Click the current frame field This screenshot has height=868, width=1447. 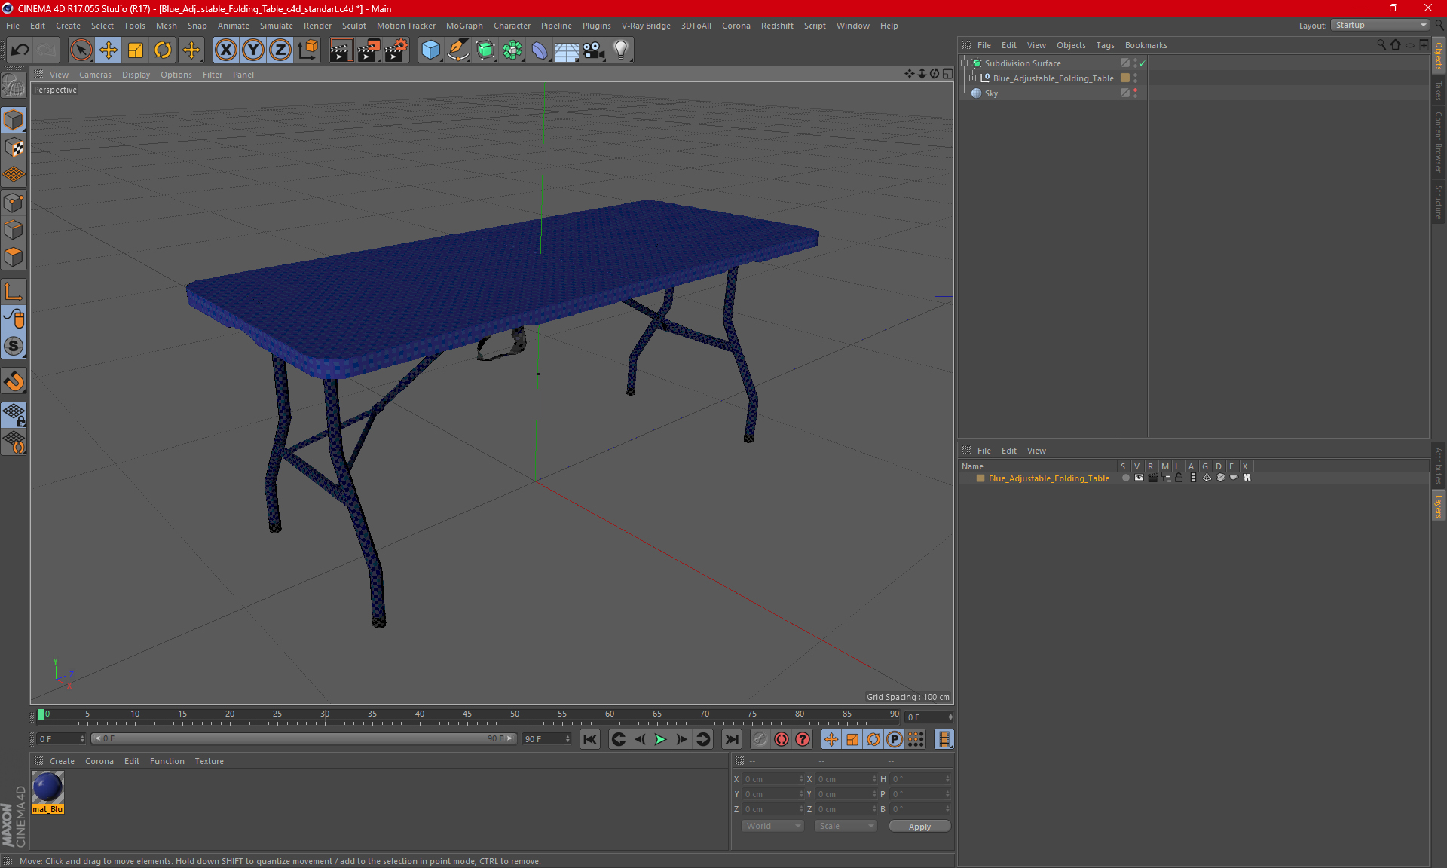(928, 717)
